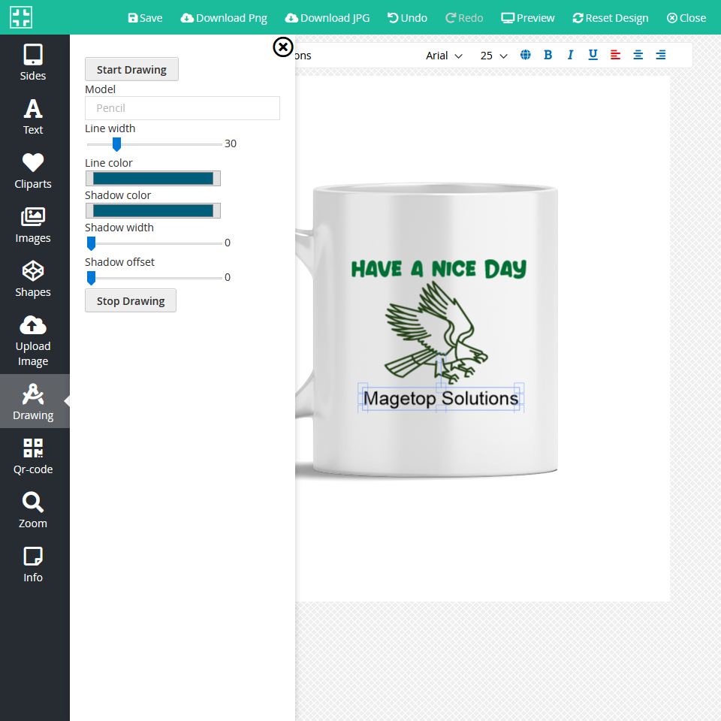This screenshot has height=721, width=721.
Task: Open the Shapes panel
Action: pos(33,279)
